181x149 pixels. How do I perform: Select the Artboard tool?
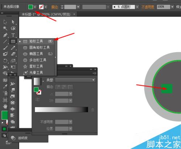(x=5, y=100)
